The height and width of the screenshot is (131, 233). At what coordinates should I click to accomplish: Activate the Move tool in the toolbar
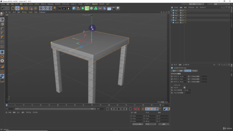click(x=17, y=8)
